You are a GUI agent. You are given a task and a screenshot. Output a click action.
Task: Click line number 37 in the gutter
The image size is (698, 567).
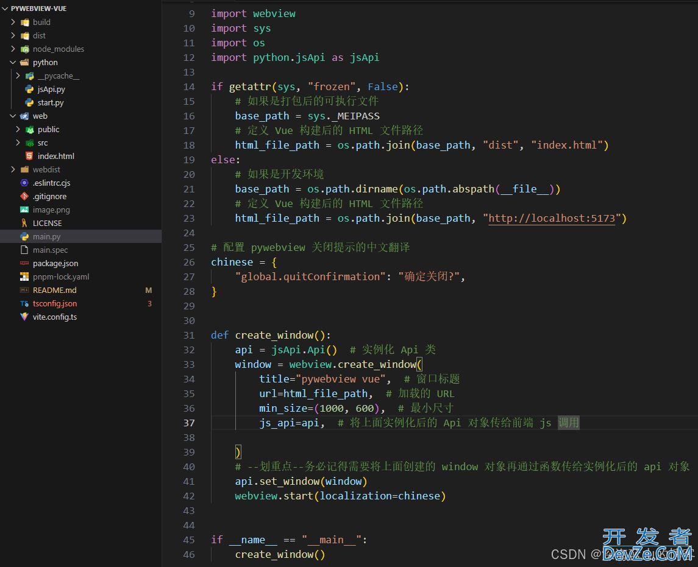click(189, 423)
